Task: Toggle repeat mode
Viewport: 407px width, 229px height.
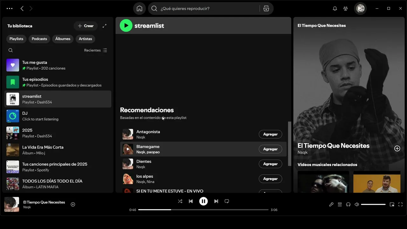Action: coord(227,201)
